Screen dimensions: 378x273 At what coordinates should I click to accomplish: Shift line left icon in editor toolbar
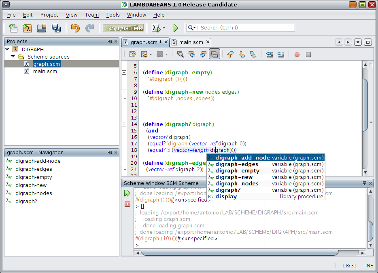tap(270, 55)
